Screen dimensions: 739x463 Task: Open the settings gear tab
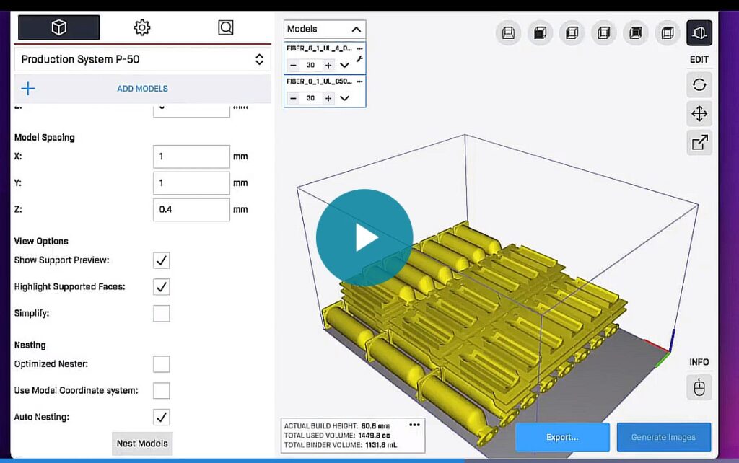click(x=142, y=27)
